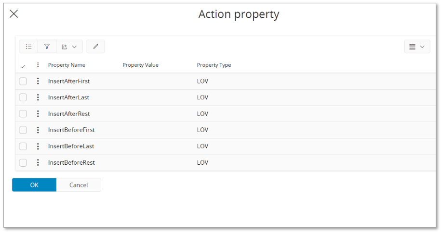This screenshot has height=232, width=441.
Task: Expand the export share dropdown
Action: pos(69,47)
